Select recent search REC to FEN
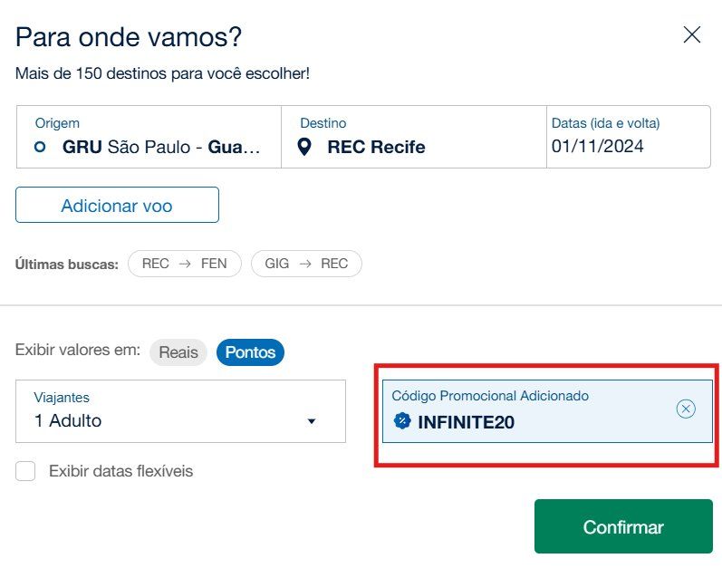Image resolution: width=722 pixels, height=568 pixels. [185, 264]
